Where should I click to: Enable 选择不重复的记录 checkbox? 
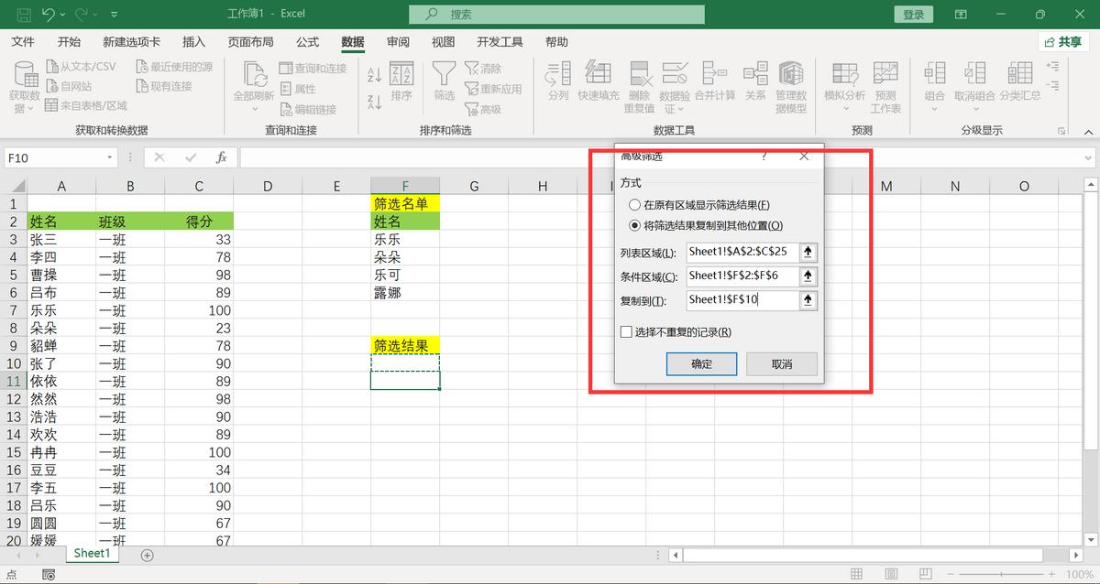627,332
